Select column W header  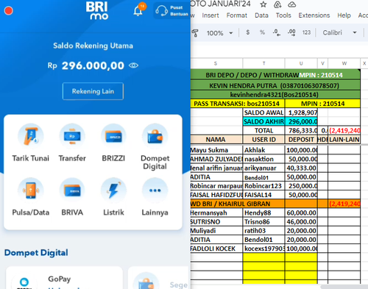coord(344,63)
